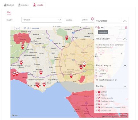Select school marker near Alcoitão
The height and width of the screenshot is (120, 138).
click(21, 62)
